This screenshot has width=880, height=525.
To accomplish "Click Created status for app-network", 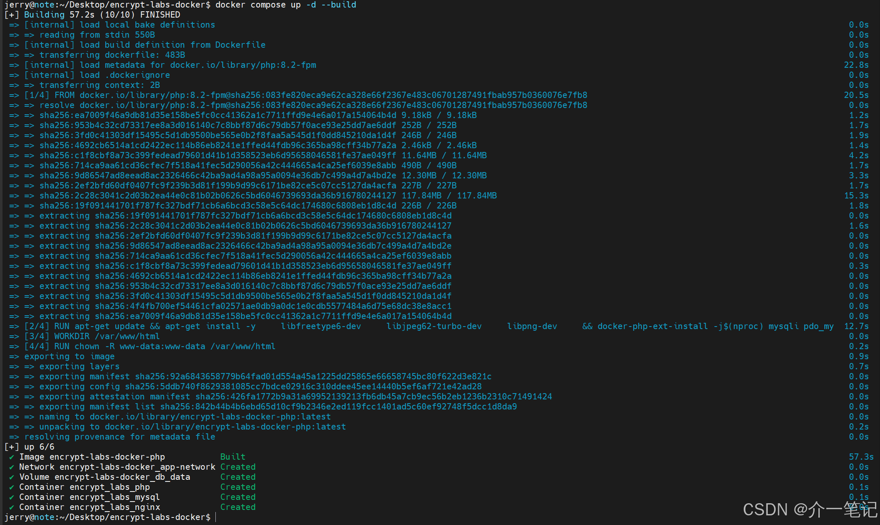I will pyautogui.click(x=238, y=467).
